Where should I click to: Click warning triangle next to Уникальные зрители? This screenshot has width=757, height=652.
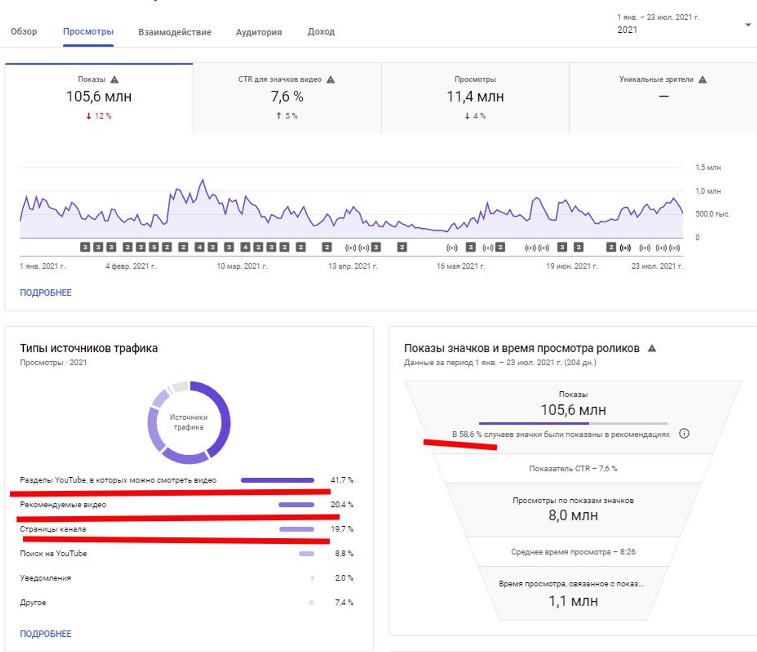click(702, 79)
